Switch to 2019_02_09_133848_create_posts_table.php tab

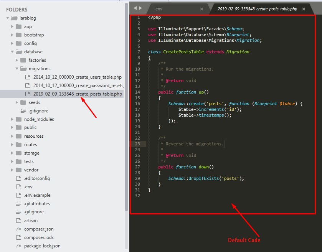point(257,9)
